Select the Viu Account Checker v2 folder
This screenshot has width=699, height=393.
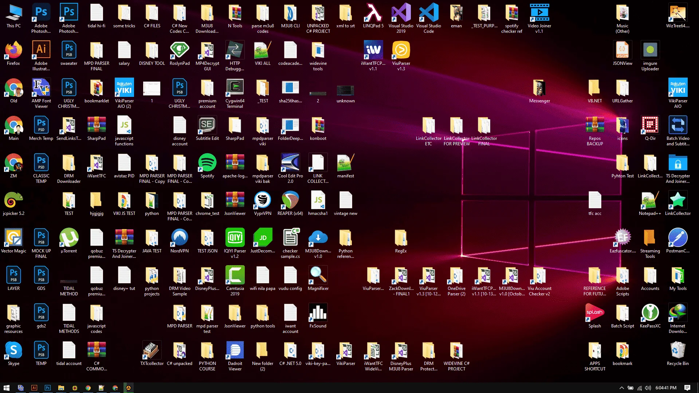click(539, 281)
